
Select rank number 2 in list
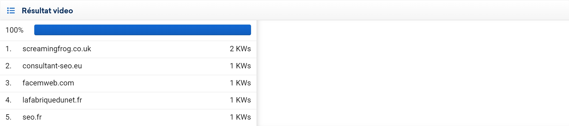9,66
